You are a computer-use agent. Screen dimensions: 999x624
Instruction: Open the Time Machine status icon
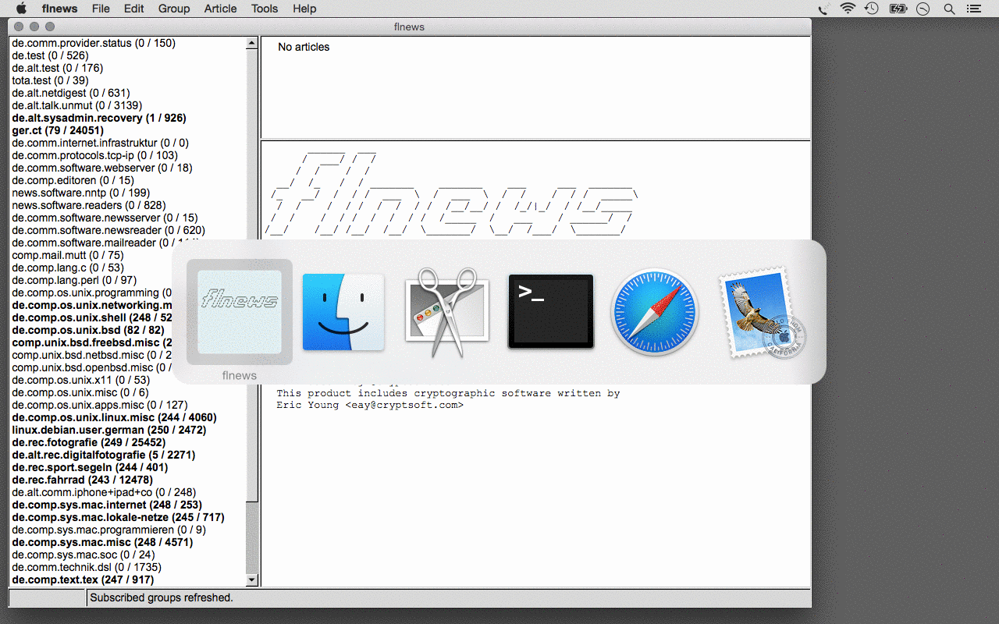(872, 9)
